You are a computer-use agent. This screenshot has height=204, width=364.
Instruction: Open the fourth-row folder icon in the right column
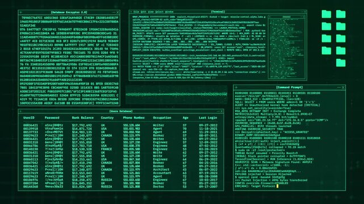(341, 50)
